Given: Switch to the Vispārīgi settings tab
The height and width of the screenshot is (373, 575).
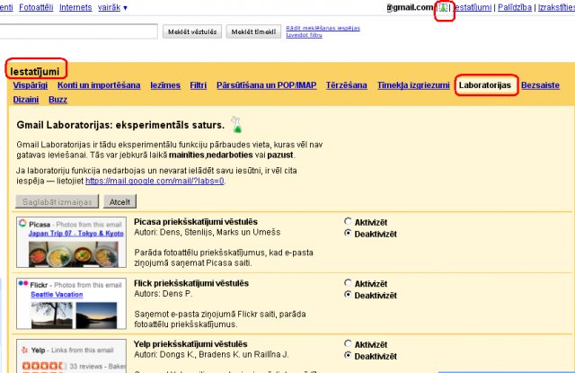Looking at the screenshot, I should point(31,85).
